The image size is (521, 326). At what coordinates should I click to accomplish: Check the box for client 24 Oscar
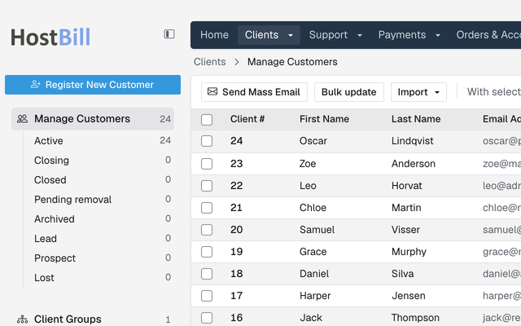click(x=207, y=141)
